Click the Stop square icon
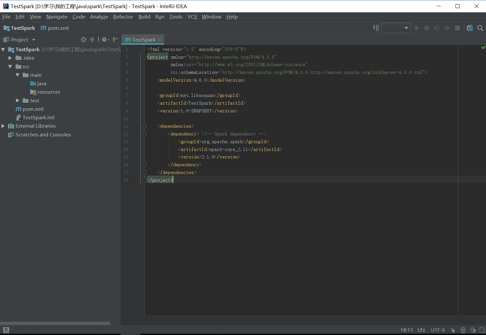The image size is (486, 335). tap(457, 28)
